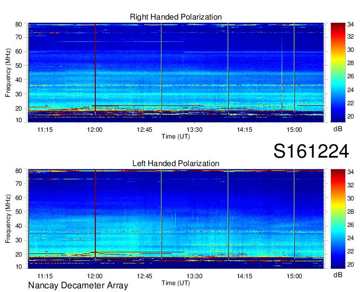The width and height of the screenshot is (360, 292).
Task: Select the S161224 identifier text
Action: point(311,151)
